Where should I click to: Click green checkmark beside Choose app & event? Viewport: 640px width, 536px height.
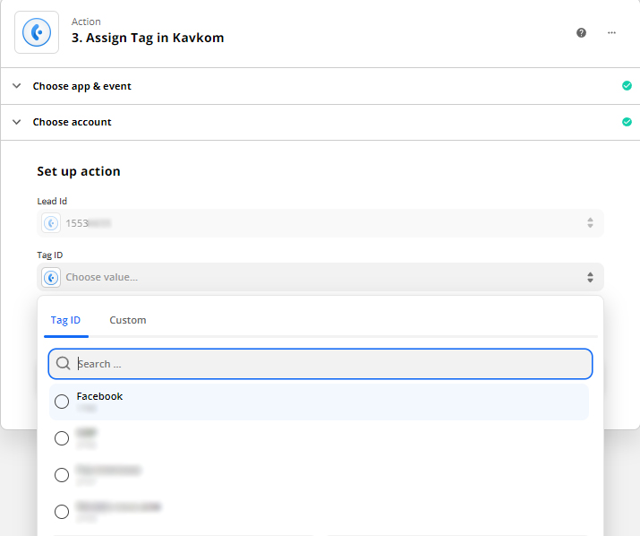[627, 86]
